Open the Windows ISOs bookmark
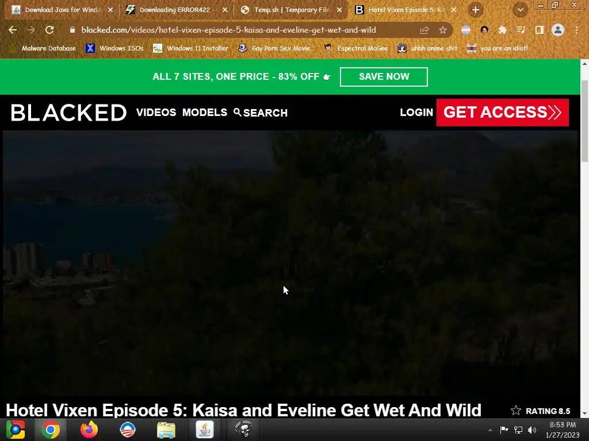589x441 pixels. point(114,48)
